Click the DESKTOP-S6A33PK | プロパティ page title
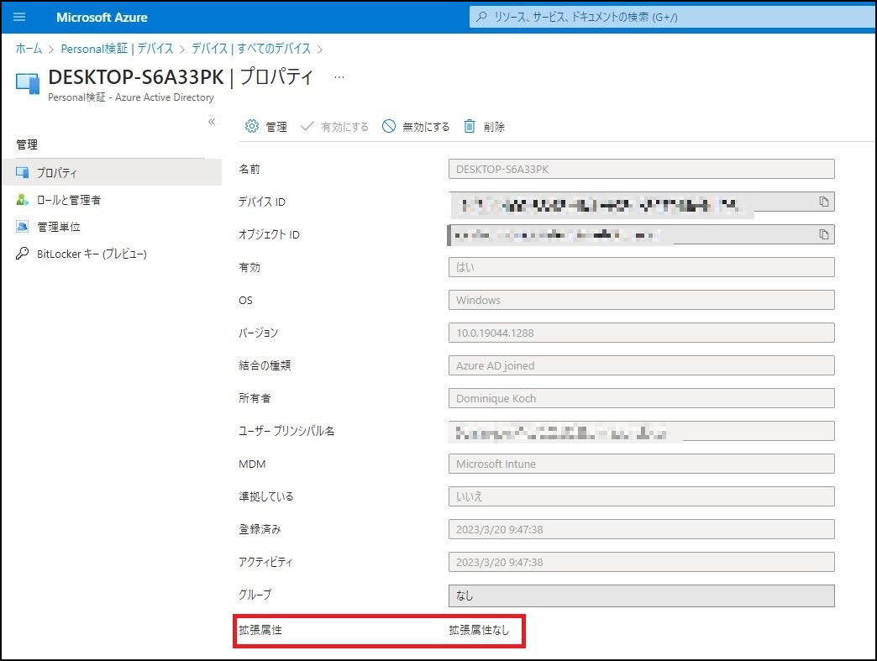The width and height of the screenshot is (877, 661). click(181, 76)
